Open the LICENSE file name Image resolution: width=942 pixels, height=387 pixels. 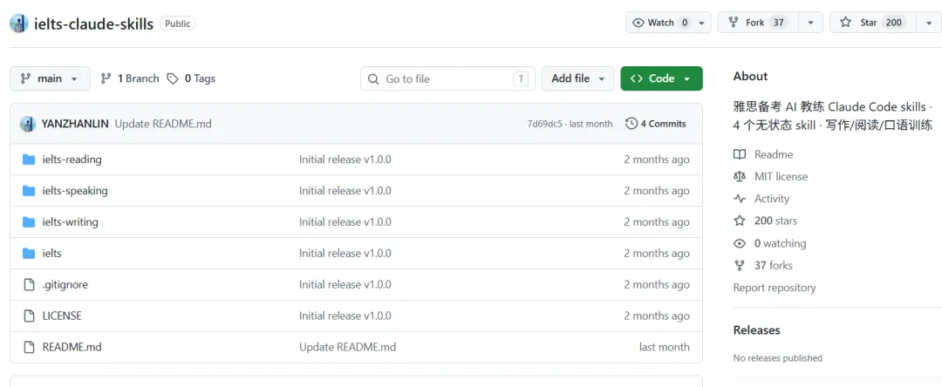point(62,316)
